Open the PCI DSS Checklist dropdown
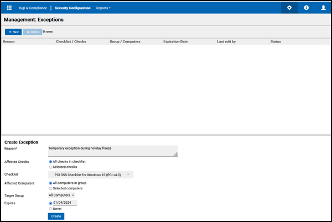Screen dimensions: 332x222 (x=91, y=175)
